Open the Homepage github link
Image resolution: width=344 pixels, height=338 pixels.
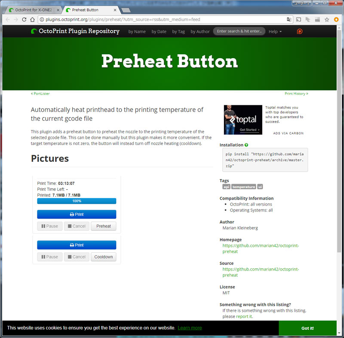click(x=261, y=249)
